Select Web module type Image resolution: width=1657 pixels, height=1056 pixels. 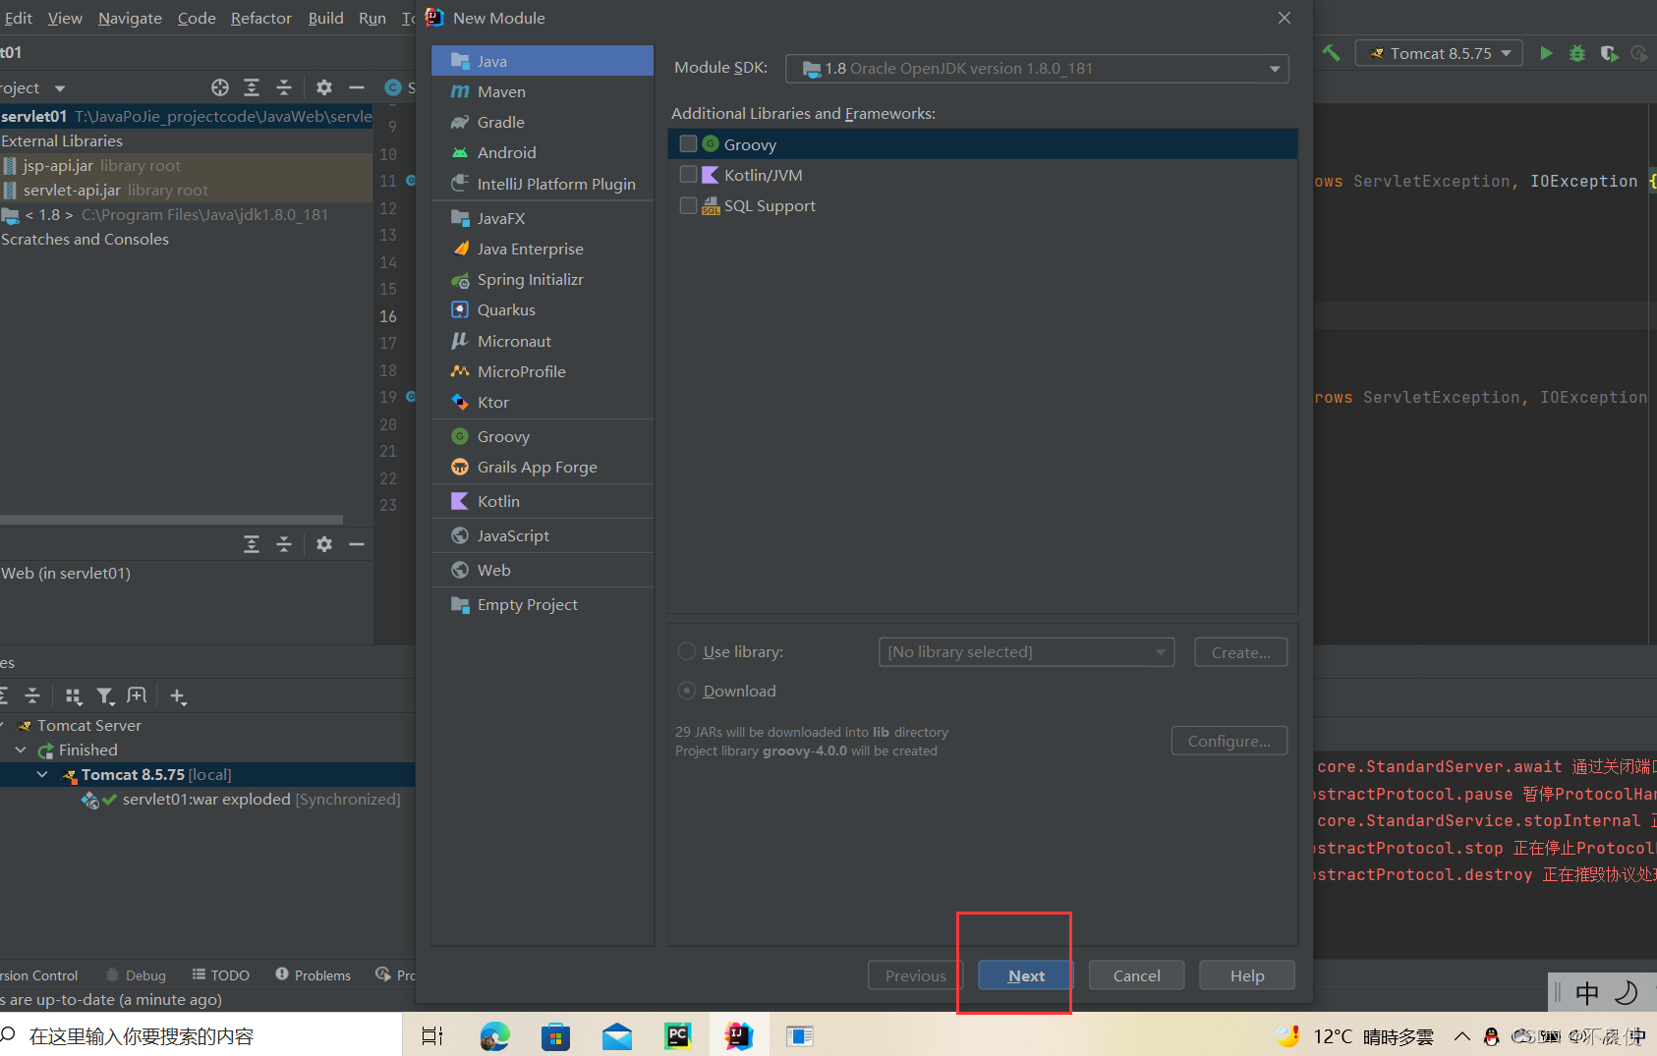coord(543,570)
